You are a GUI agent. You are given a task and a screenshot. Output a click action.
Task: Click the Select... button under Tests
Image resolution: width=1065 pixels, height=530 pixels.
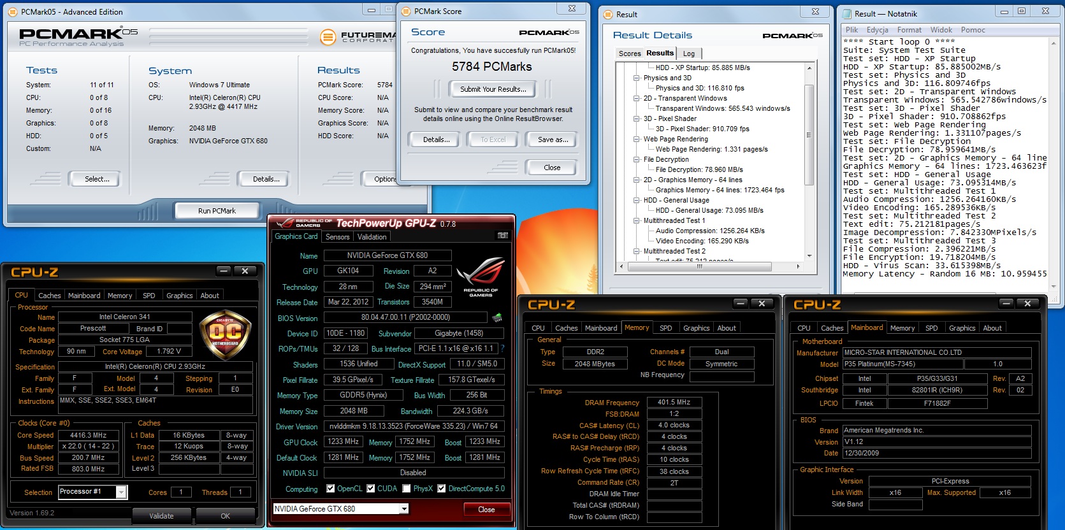(x=97, y=179)
